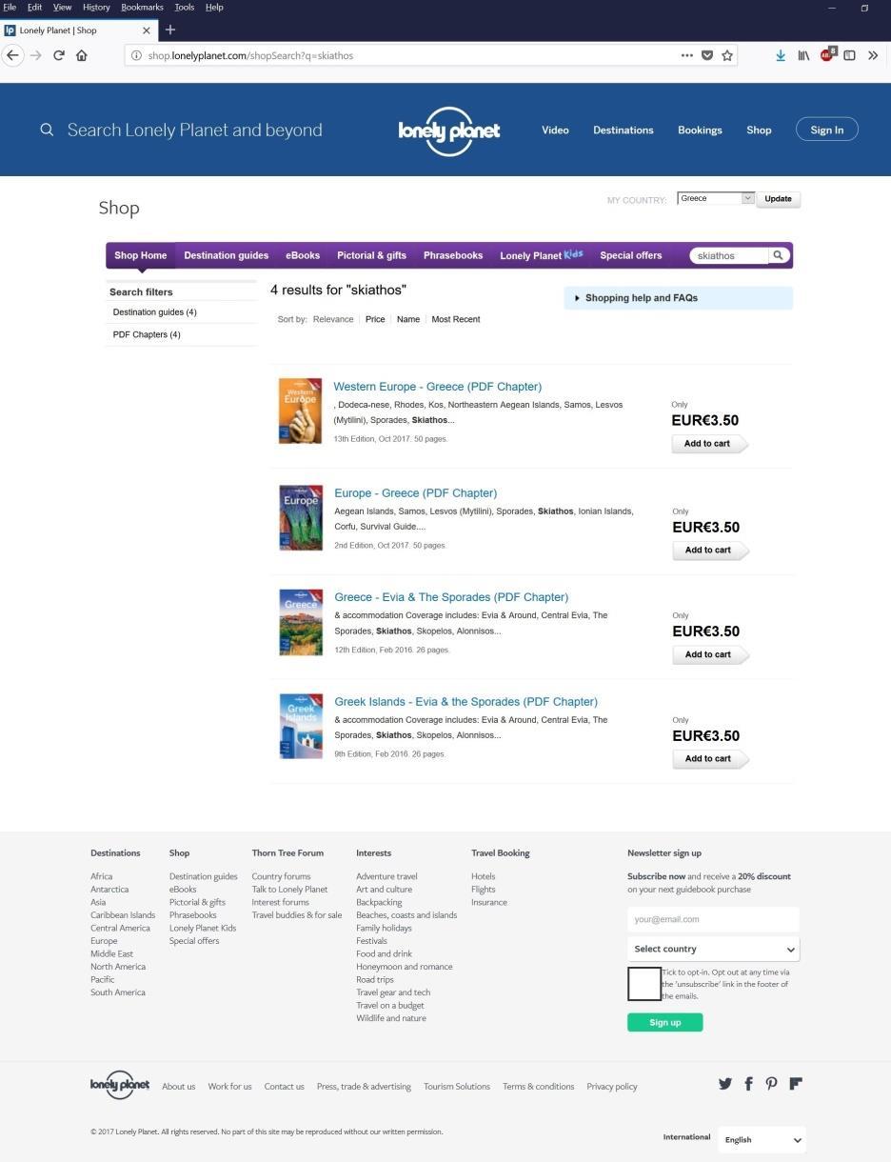Click the newsletter Sign up button
Screen dimensions: 891x1162
(664, 1022)
